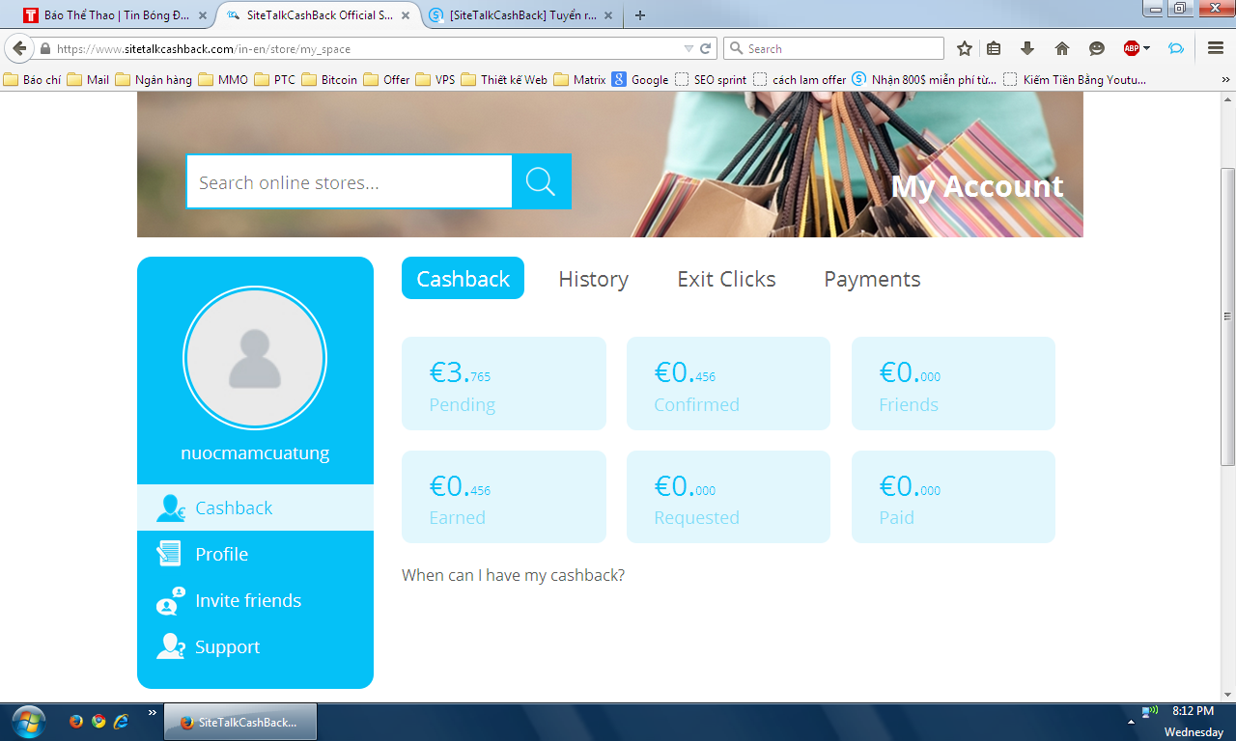Click the page vertical scrollbar thumb
The image size is (1236, 741).
[x=1228, y=316]
